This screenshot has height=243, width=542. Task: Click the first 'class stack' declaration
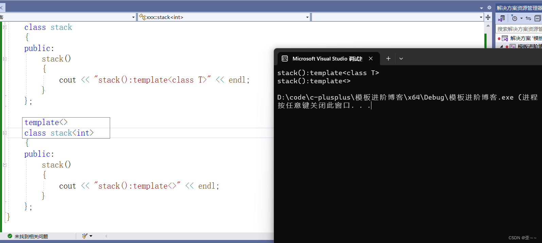pyautogui.click(x=48, y=27)
